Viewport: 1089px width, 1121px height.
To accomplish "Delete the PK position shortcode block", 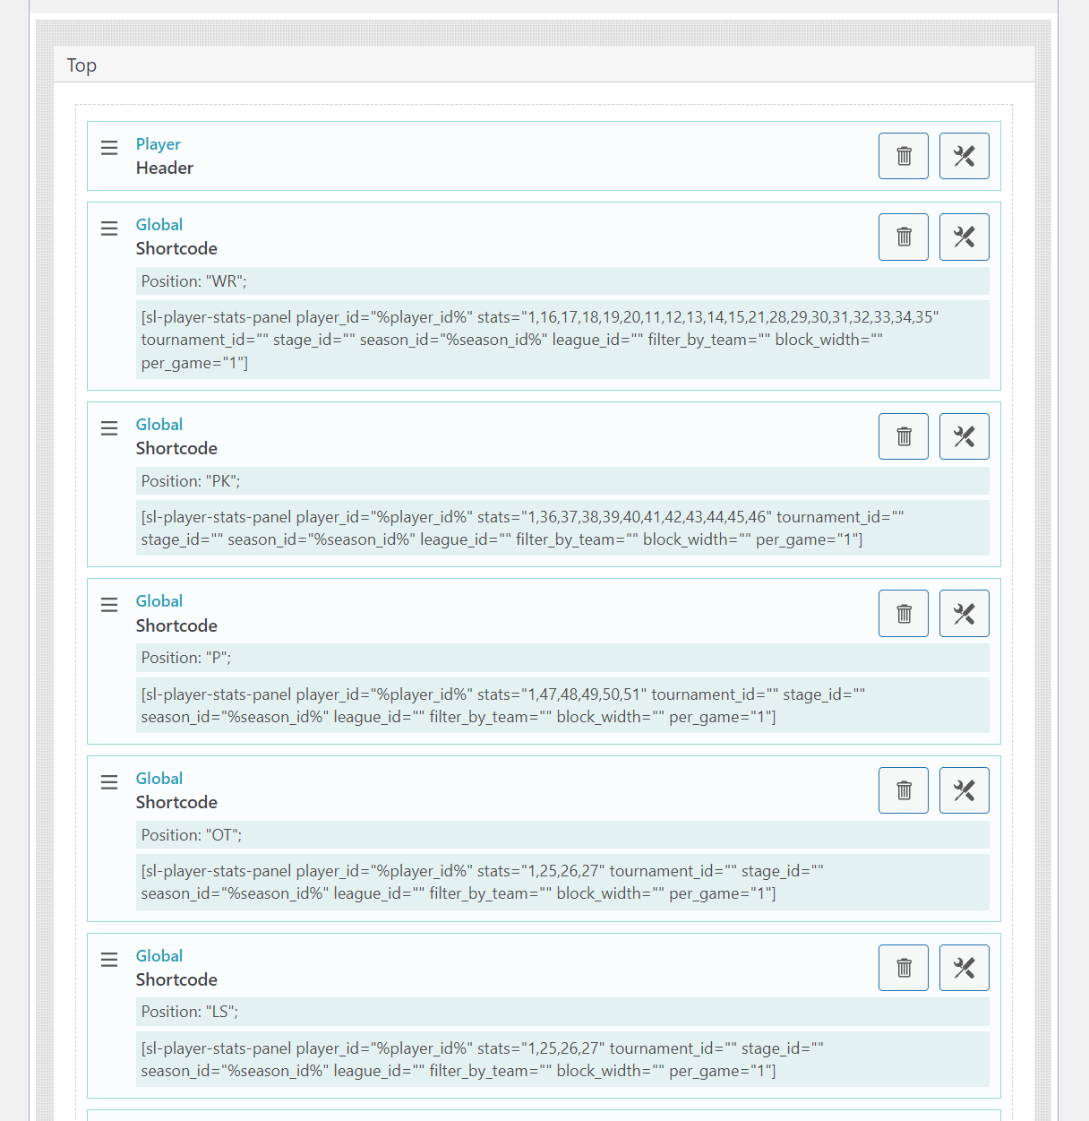I will click(904, 436).
